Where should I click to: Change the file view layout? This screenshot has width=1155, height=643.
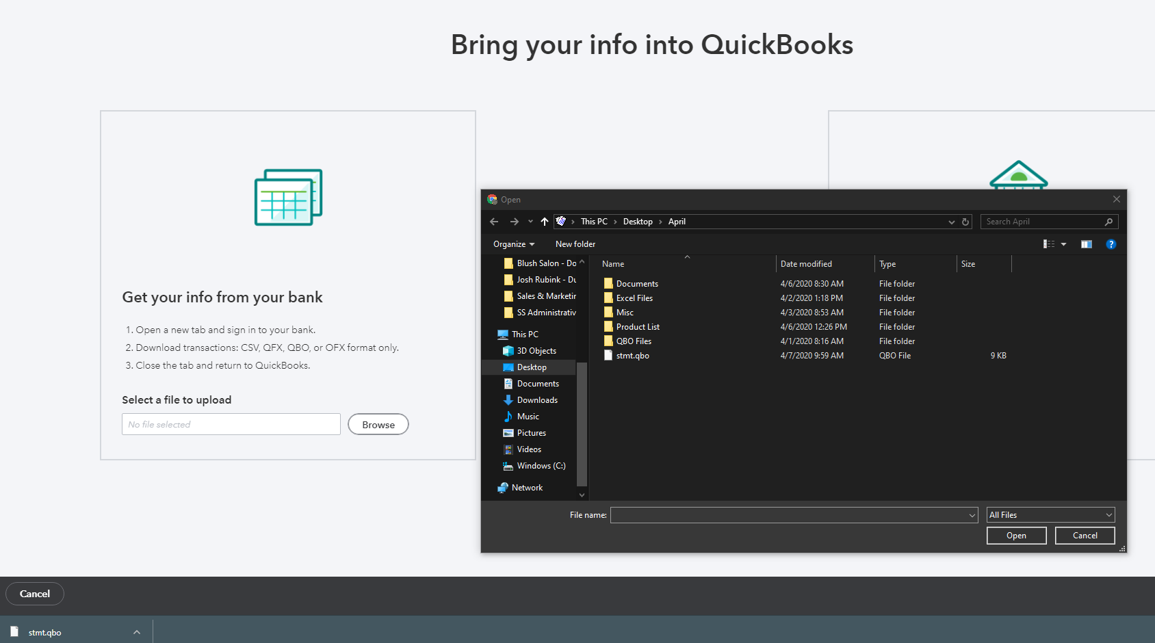coord(1049,244)
